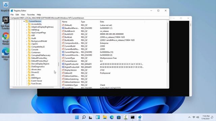Select the BuildBranch value icon
This screenshot has width=216, height=121.
tap(63, 31)
